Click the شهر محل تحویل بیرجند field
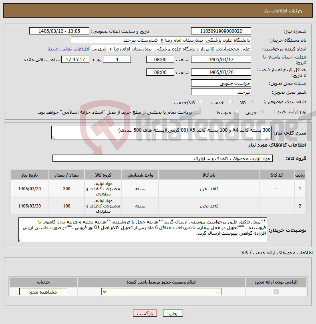 (x=221, y=92)
